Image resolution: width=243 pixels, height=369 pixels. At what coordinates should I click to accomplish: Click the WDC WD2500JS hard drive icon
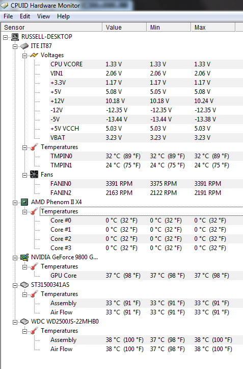click(24, 322)
